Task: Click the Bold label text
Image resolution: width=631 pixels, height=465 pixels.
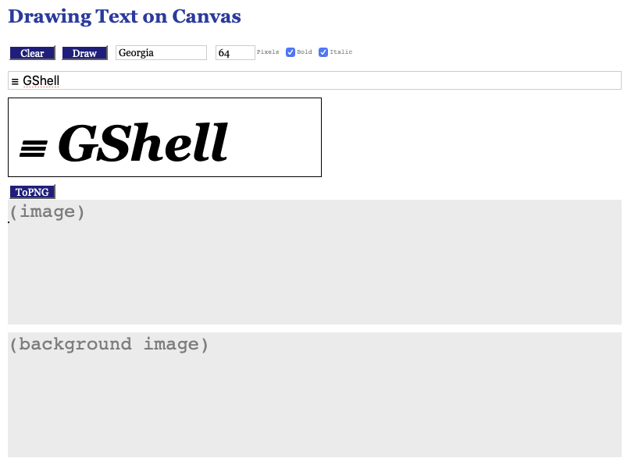Action: pos(305,52)
